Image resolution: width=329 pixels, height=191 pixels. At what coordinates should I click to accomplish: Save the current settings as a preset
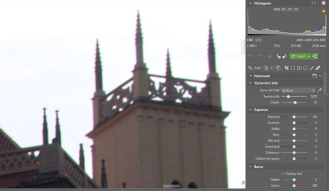click(x=314, y=76)
